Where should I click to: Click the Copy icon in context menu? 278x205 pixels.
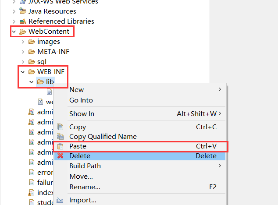(x=61, y=127)
